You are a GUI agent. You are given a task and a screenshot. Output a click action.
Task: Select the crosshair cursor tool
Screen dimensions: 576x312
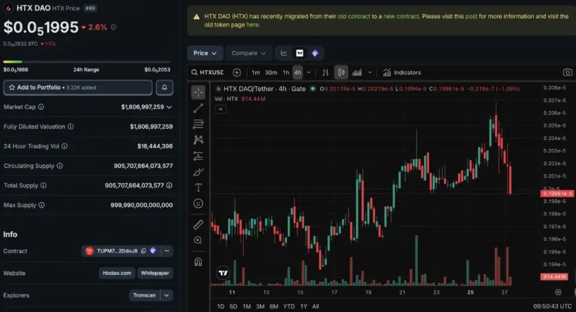[x=198, y=92]
